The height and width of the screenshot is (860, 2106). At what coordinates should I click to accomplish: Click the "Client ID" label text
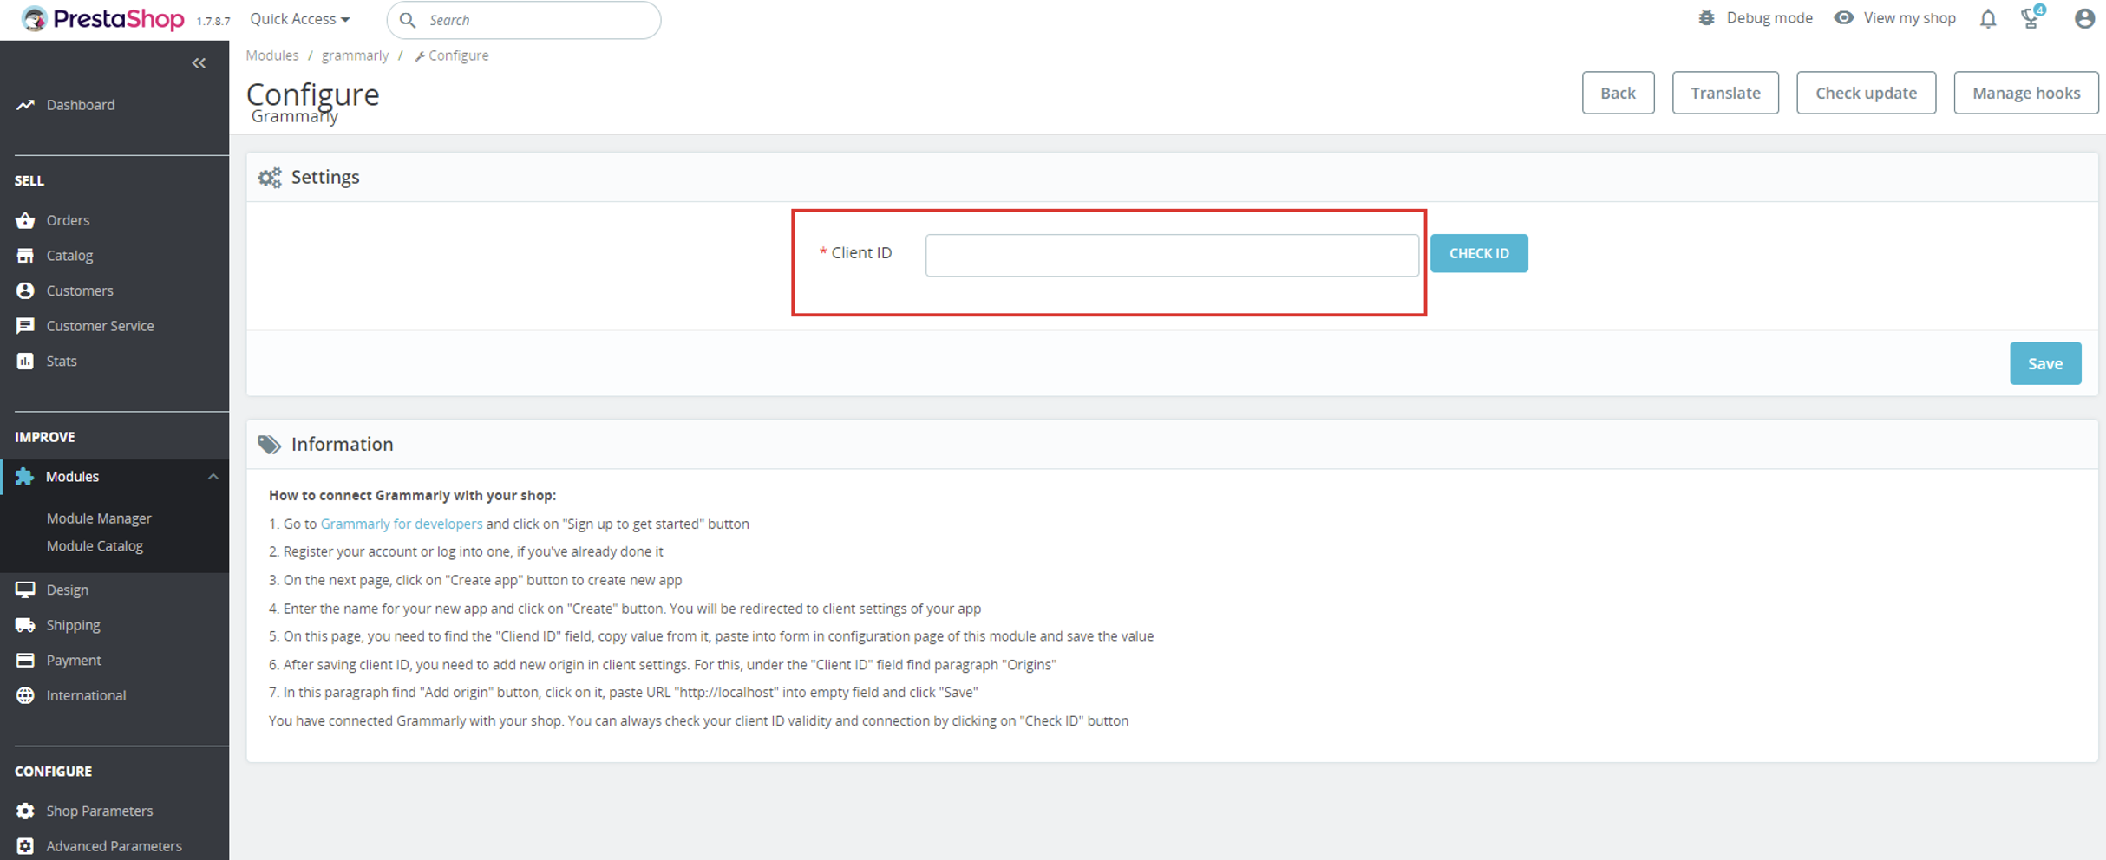tap(861, 252)
